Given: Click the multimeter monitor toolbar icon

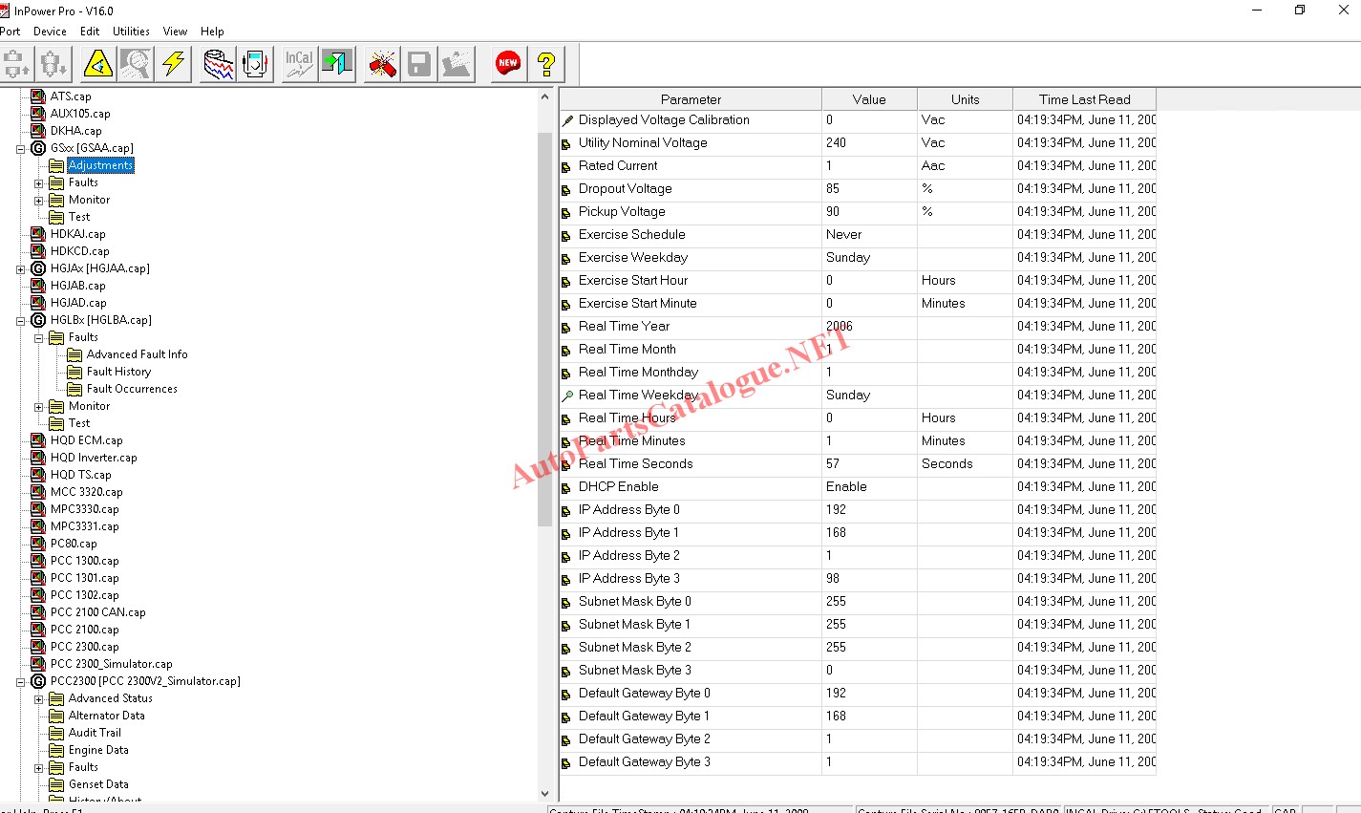Looking at the screenshot, I should 256,64.
